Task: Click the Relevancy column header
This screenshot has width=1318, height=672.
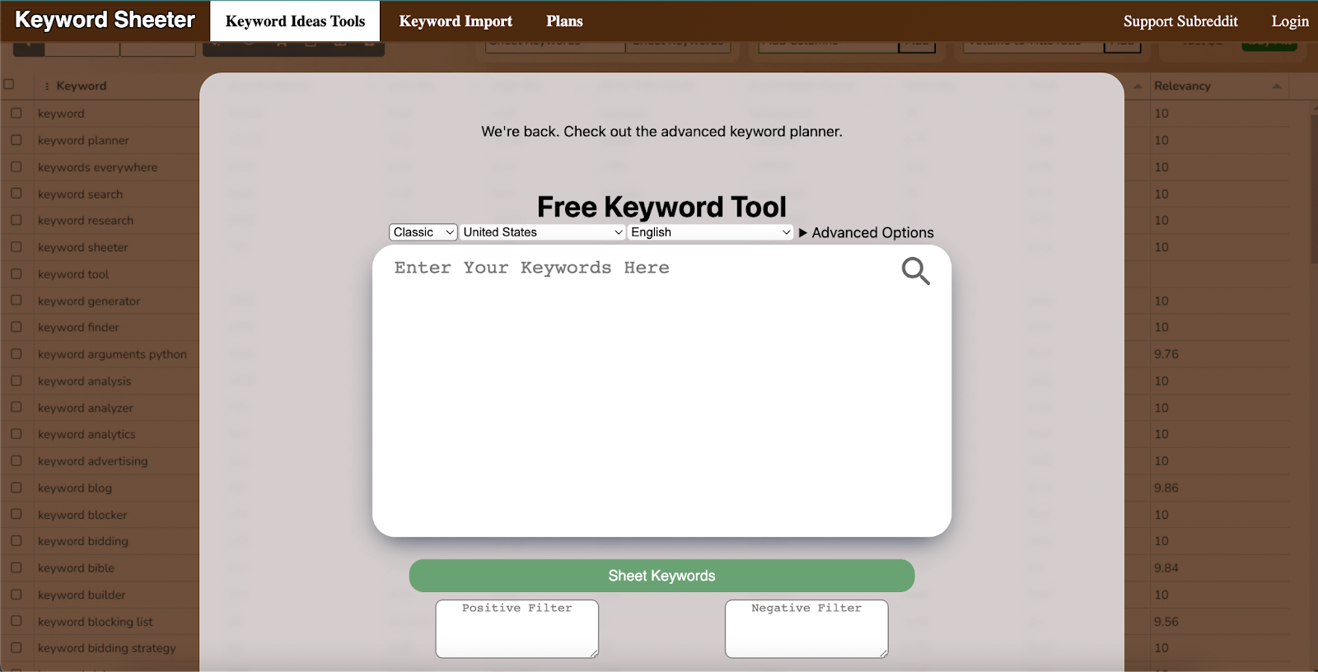Action: (x=1182, y=86)
